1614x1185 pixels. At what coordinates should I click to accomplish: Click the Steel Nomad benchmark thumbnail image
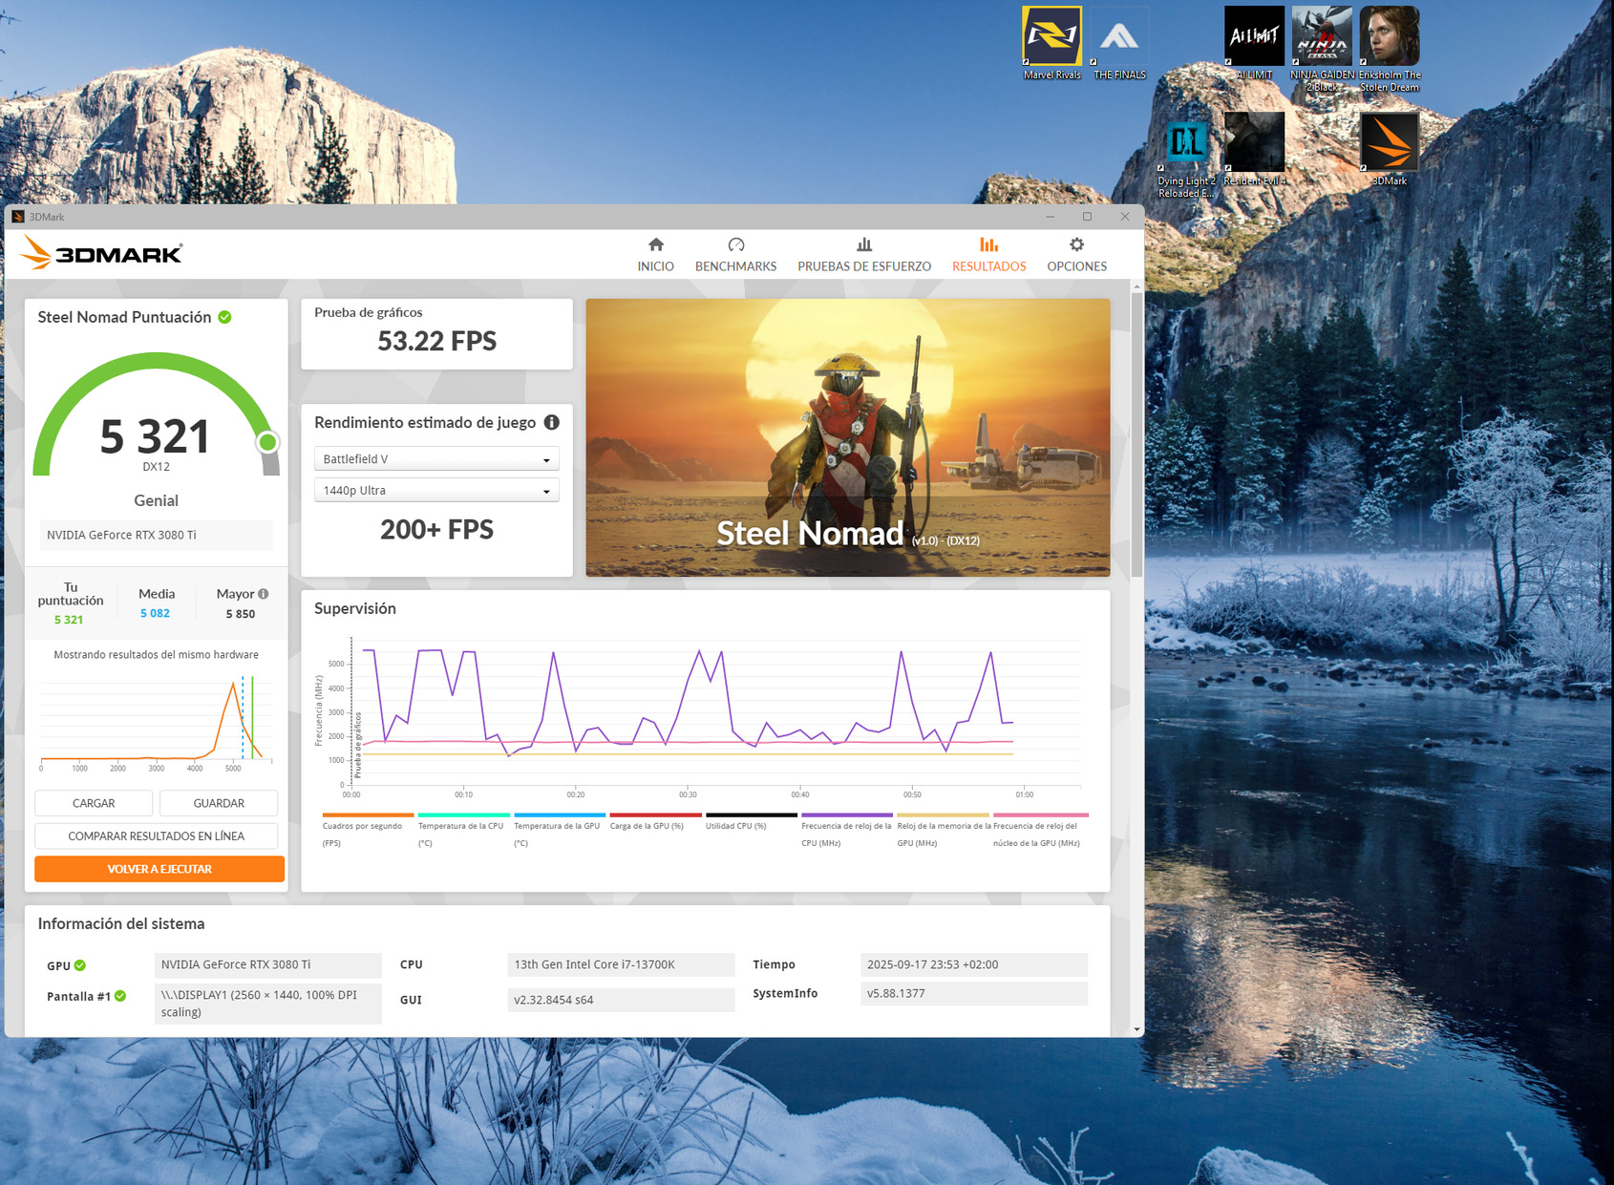848,437
